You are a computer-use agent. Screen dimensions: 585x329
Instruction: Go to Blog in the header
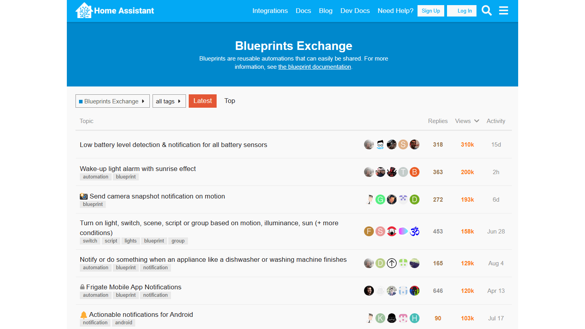(326, 11)
